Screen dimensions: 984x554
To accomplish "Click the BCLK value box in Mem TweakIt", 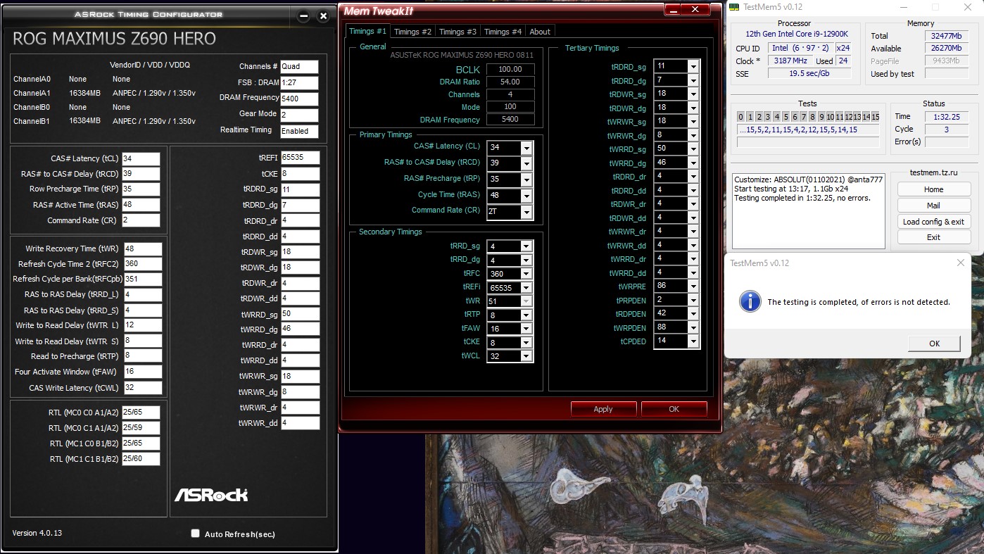I will 510,69.
